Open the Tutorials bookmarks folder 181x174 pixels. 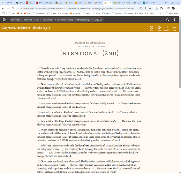[63, 13]
